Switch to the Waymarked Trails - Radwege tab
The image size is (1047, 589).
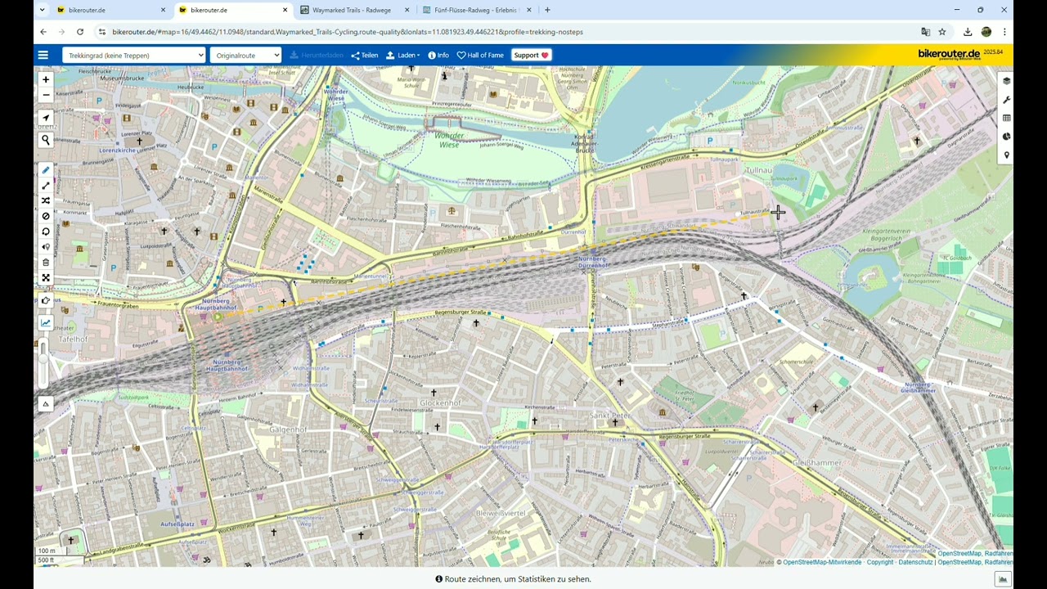353,10
